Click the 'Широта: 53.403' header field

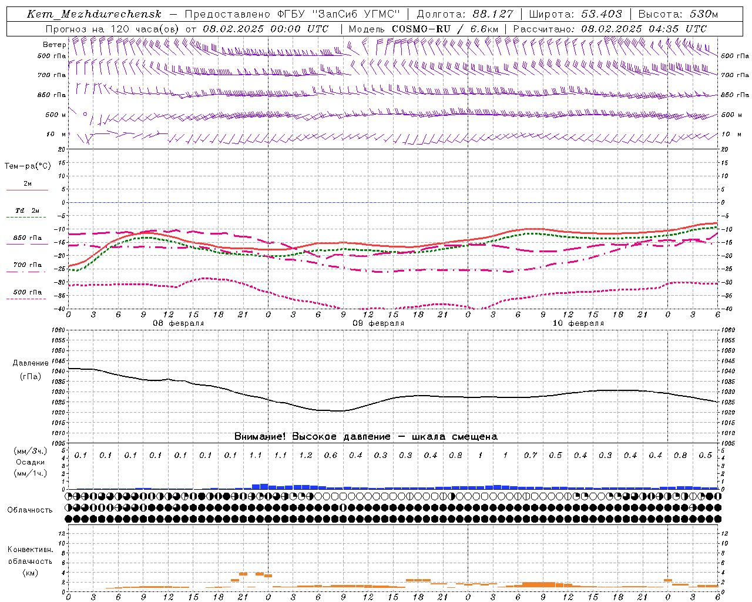click(575, 14)
